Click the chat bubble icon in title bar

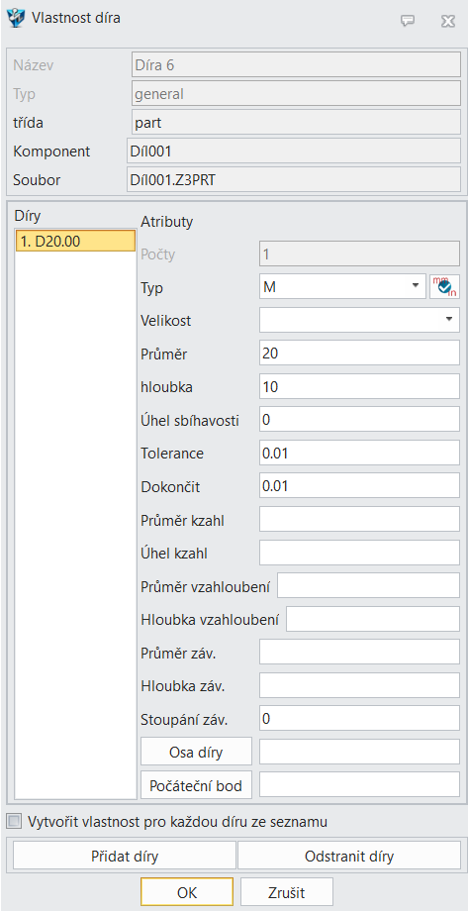[408, 21]
